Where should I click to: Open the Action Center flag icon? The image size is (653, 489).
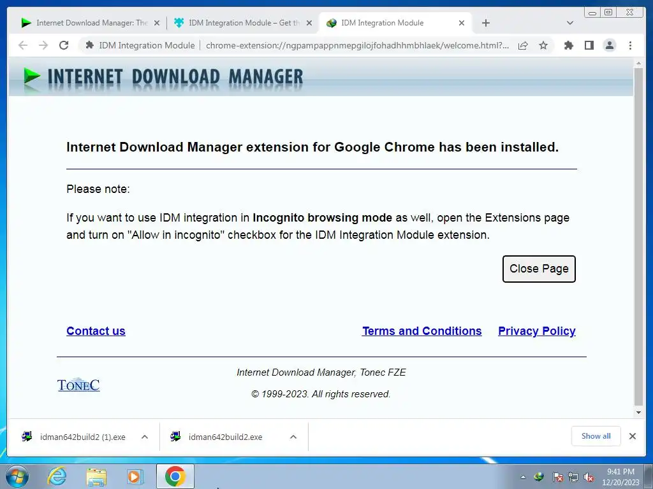(x=557, y=477)
